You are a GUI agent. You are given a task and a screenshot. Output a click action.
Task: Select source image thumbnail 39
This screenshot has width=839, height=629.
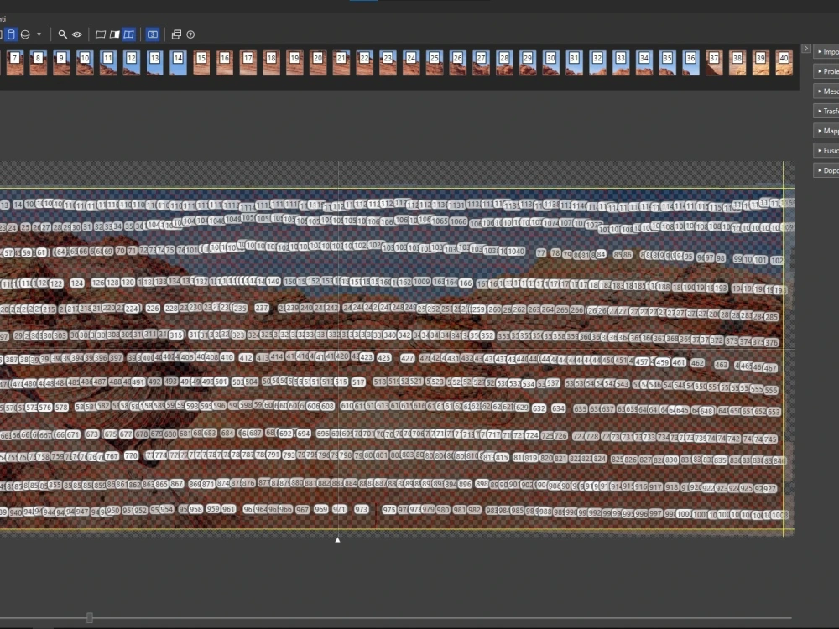760,63
